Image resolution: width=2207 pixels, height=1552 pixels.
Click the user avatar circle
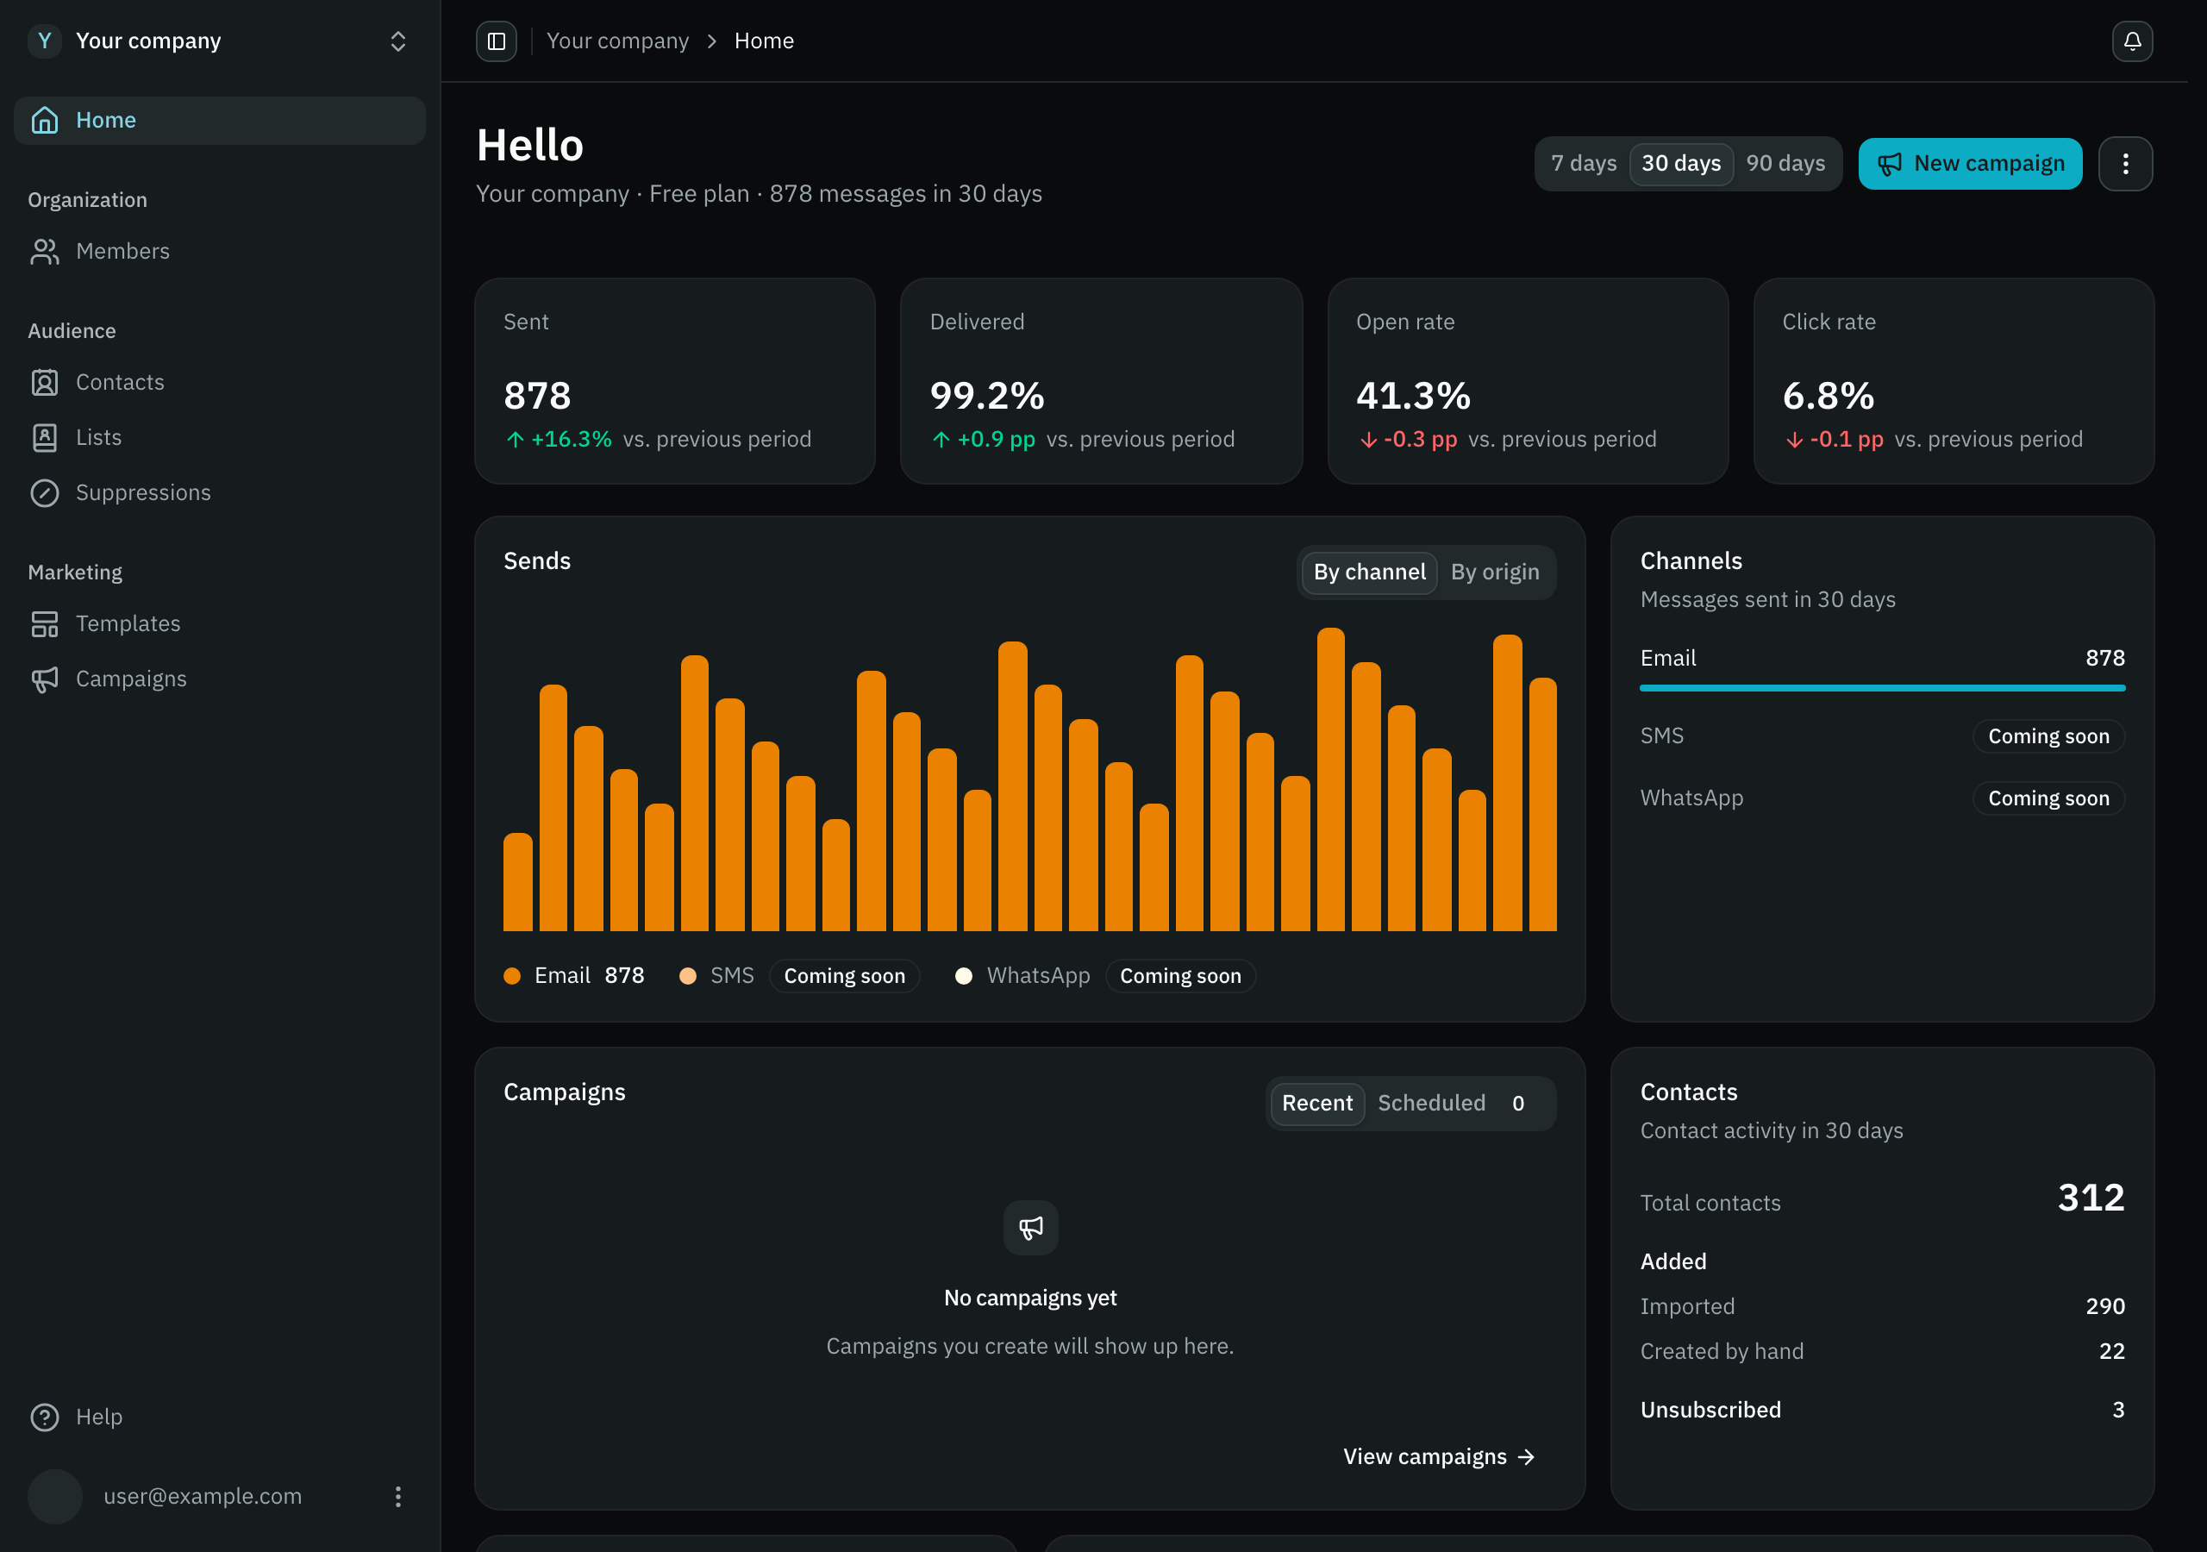click(55, 1496)
